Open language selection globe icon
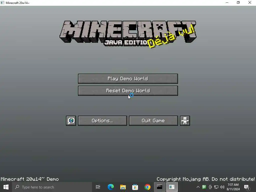The height and width of the screenshot is (192, 256). click(x=71, y=121)
